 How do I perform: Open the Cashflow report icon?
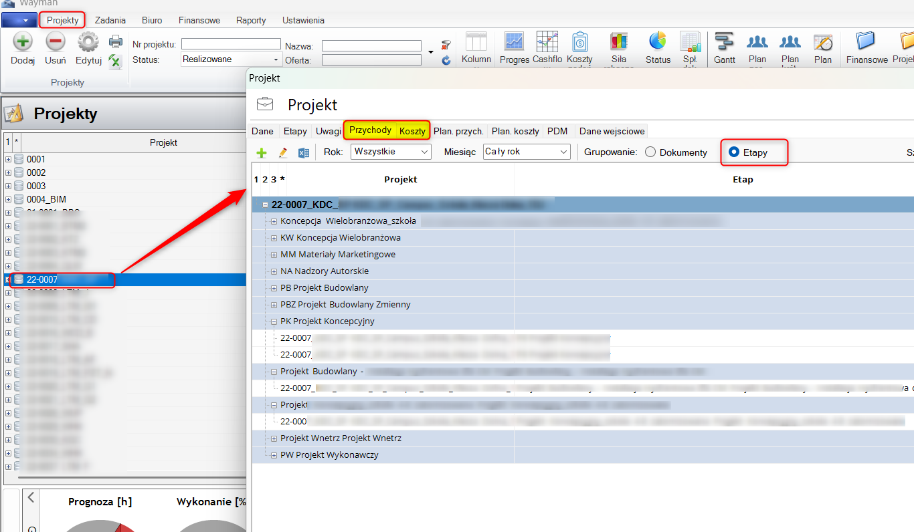[x=547, y=42]
